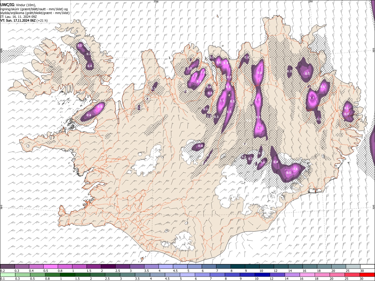
Task: Click the 15W longitude label
Action: pos(310,1)
